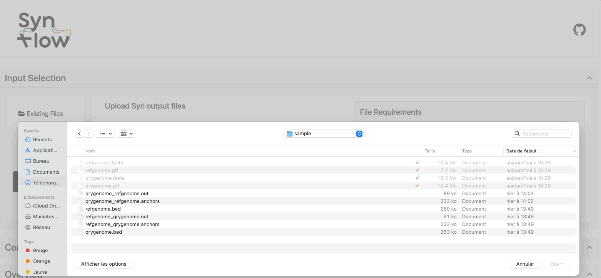This screenshot has width=601, height=278.
Task: Open Bureau in the sidebar
Action: click(42, 161)
